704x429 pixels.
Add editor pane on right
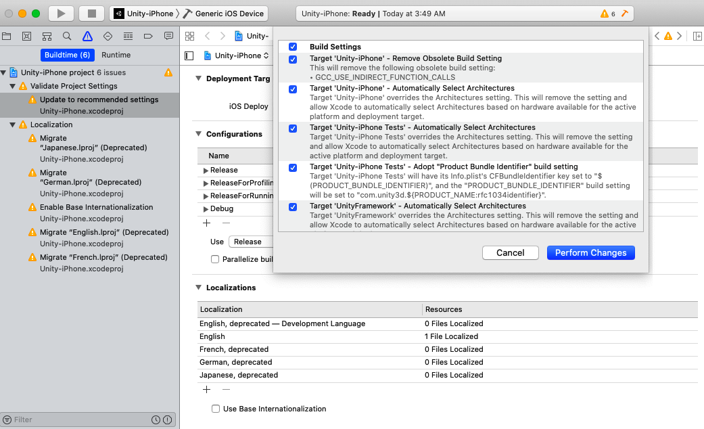pyautogui.click(x=697, y=36)
